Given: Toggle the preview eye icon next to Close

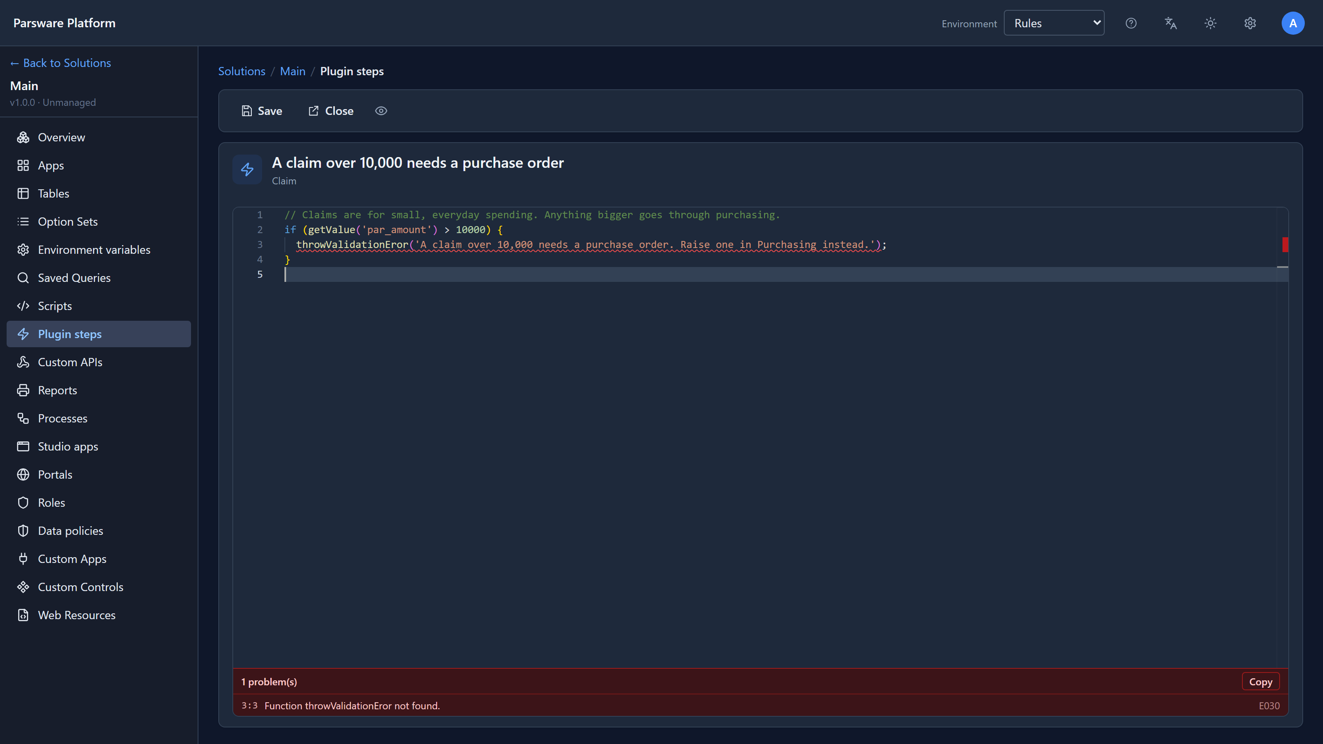Looking at the screenshot, I should 381,111.
